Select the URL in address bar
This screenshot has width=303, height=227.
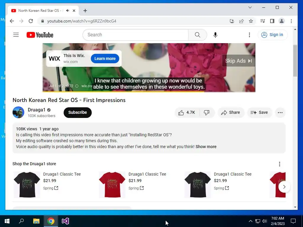82,21
